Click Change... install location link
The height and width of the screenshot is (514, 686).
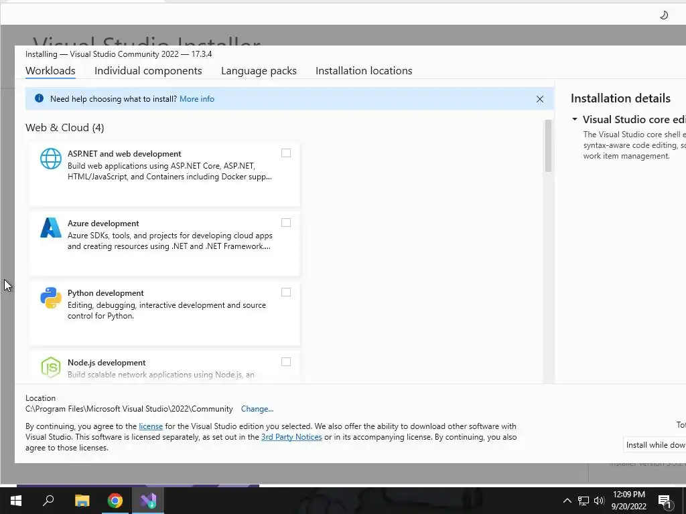click(x=257, y=409)
